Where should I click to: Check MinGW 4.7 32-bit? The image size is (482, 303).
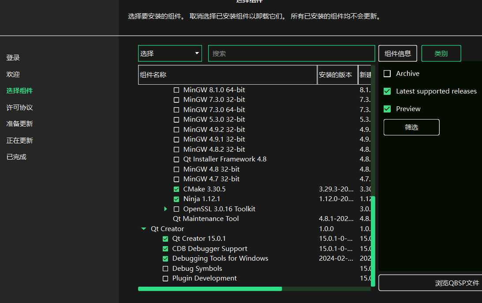(x=176, y=179)
